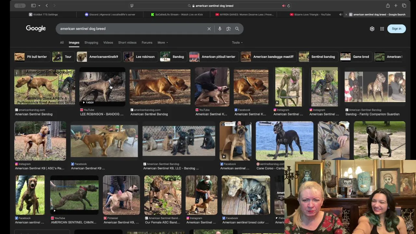Click the Sign in button
Image resolution: width=416 pixels, height=234 pixels.
click(396, 29)
